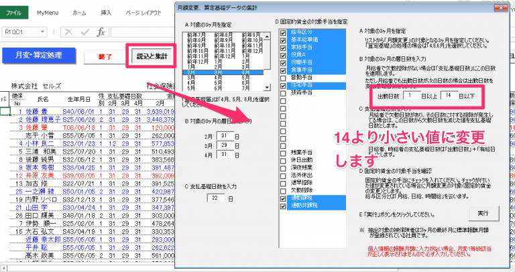This screenshot has width=515, height=272.
Task: Check the 深夜残業 checkbox
Action: click(283, 168)
